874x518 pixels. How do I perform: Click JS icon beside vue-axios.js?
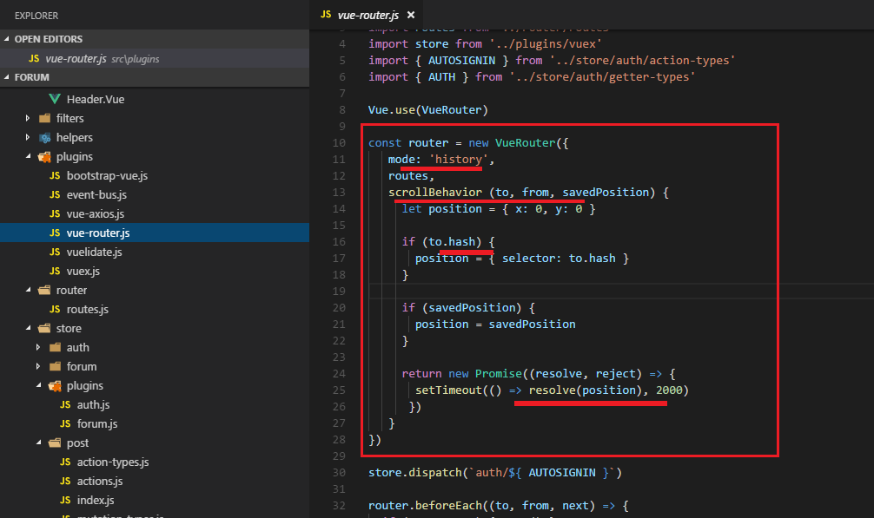point(55,213)
